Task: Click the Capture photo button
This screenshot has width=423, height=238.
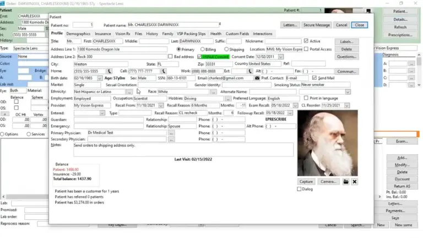Action: (306, 182)
